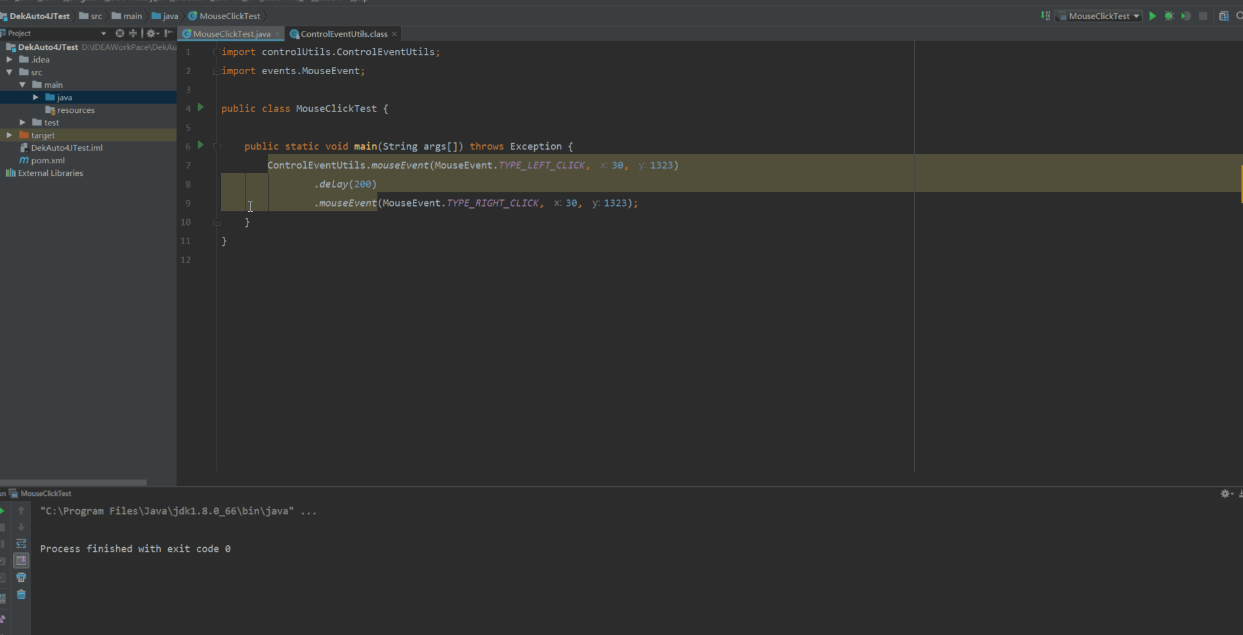
Task: Select MouseClickTest tab in Run panel
Action: [x=40, y=493]
